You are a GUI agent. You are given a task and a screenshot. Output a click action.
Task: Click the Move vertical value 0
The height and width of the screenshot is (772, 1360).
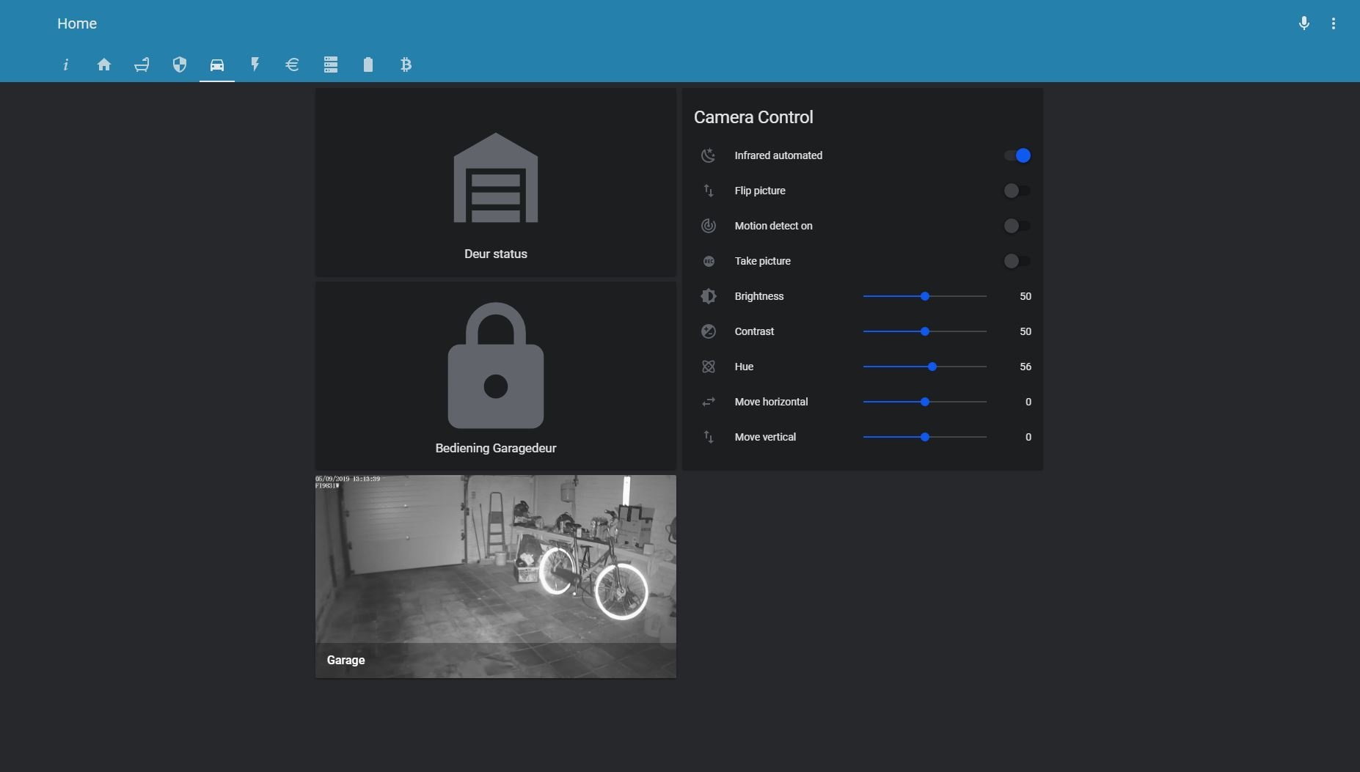(1028, 437)
